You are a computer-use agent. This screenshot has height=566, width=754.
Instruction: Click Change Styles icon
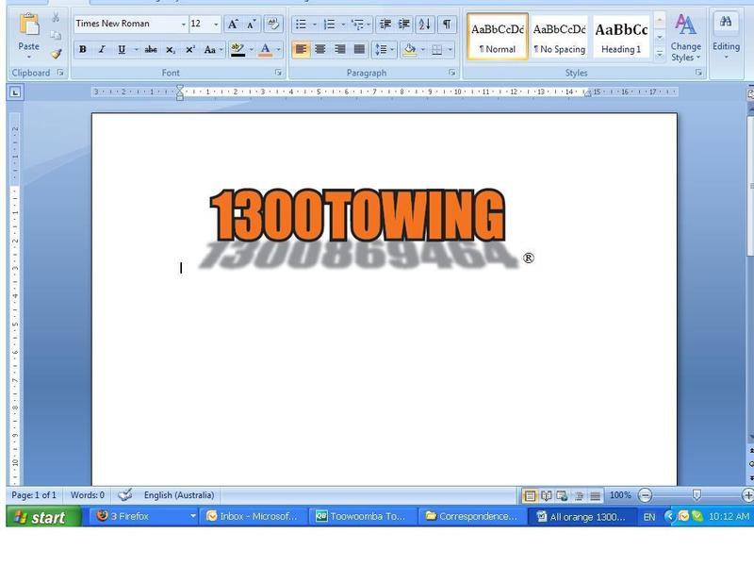685,25
